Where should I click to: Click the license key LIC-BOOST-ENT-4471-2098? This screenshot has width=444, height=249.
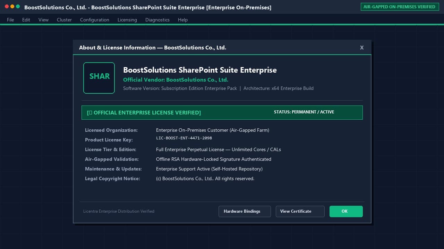click(184, 138)
